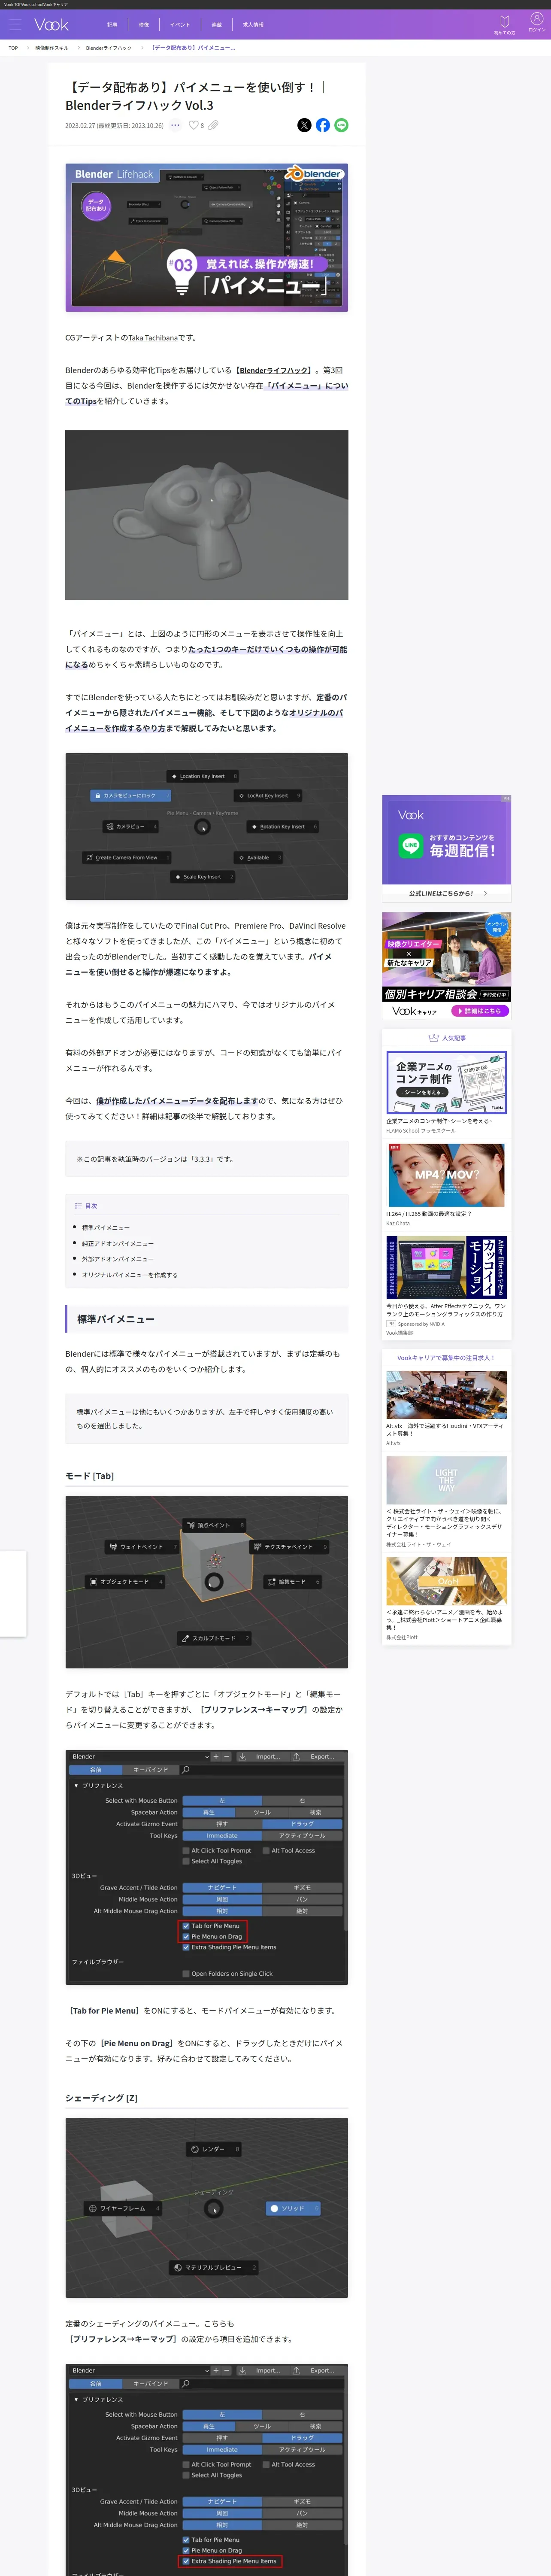Jump to 標準パイメニュー in the contents
551x2576 pixels.
106,1227
